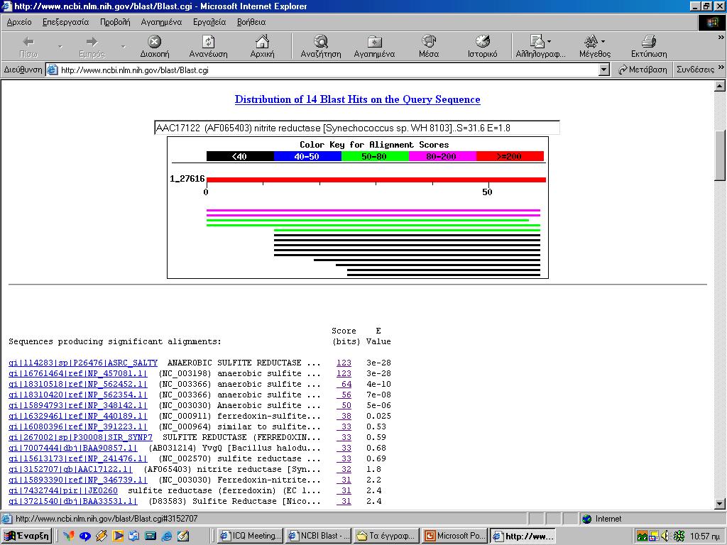Viewport: 727px width, 545px height.
Task: Open the Βοήθεια (Help) menu
Action: (251, 22)
